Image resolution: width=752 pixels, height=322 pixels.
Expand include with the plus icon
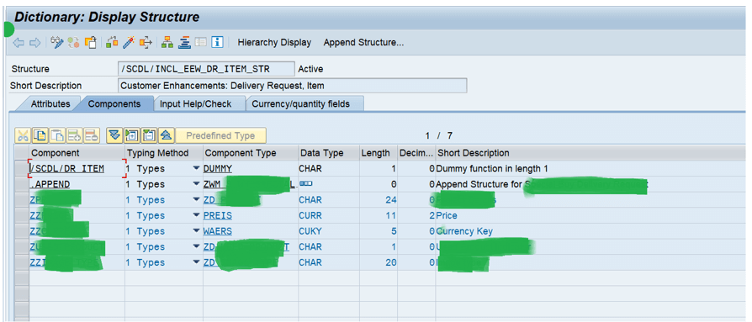click(x=131, y=135)
